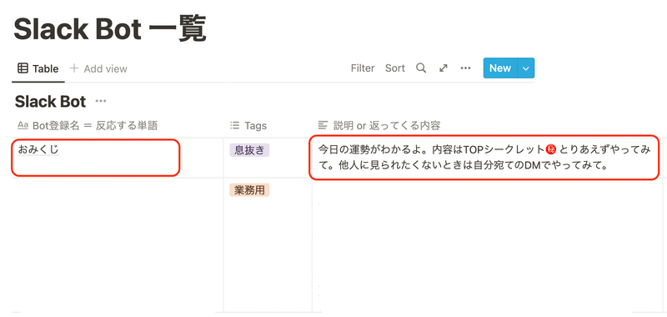Screen dimensions: 667x317
Task: Click the blue New button
Action: click(x=499, y=68)
